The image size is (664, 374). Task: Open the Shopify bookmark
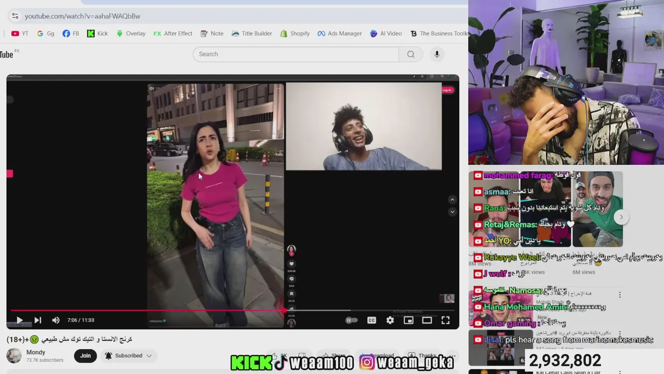pyautogui.click(x=295, y=33)
